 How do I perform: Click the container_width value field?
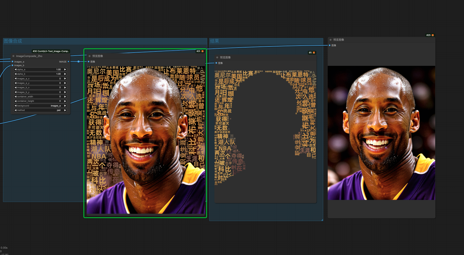40,97
